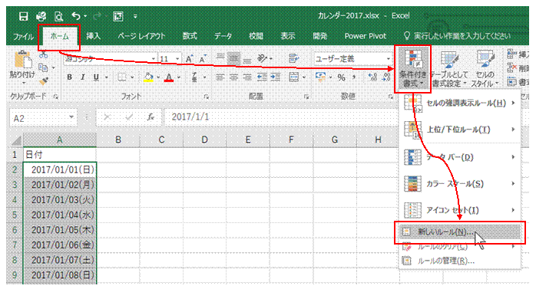Open print preview from quick access toolbar

click(x=59, y=16)
